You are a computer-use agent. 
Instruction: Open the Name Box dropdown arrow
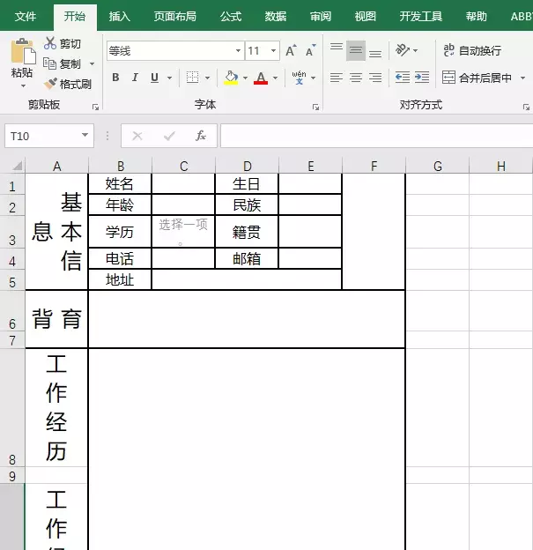coord(85,135)
